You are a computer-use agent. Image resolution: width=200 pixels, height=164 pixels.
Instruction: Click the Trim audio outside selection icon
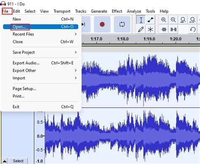[x=164, y=30]
